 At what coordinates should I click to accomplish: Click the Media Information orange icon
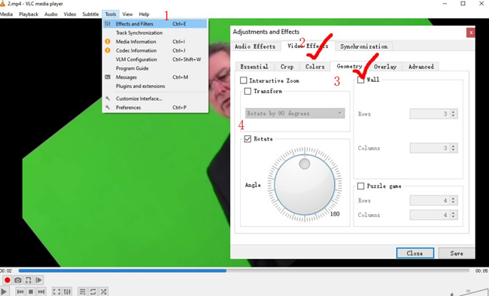coord(108,41)
